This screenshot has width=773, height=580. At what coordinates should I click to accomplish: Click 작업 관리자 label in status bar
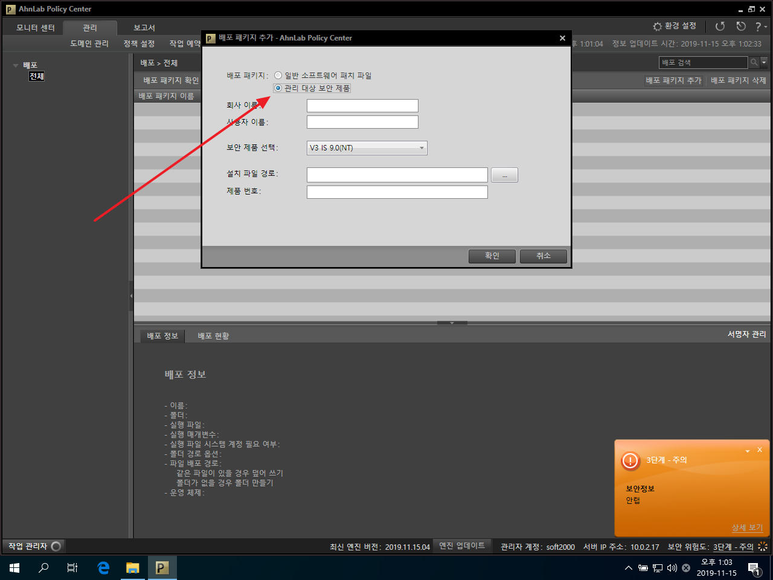(x=28, y=546)
